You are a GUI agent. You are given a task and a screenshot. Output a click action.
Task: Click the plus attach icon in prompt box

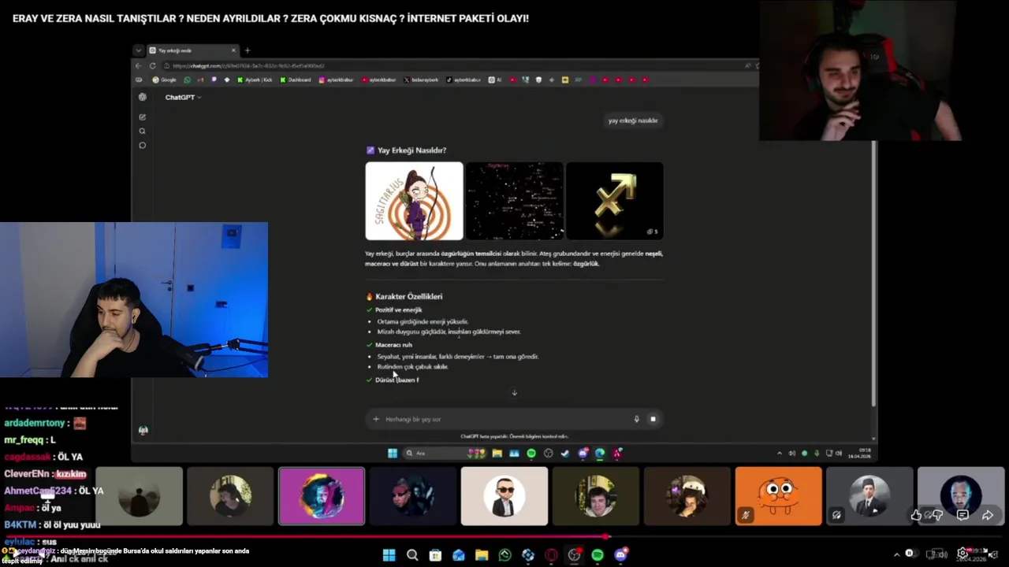[376, 419]
